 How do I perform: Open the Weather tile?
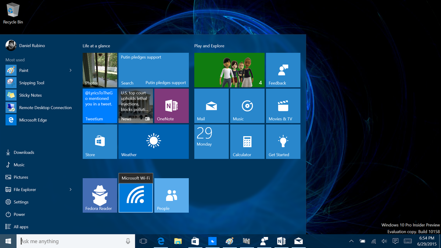(x=154, y=142)
